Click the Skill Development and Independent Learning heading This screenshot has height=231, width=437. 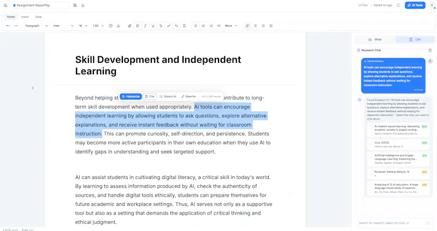[158, 66]
